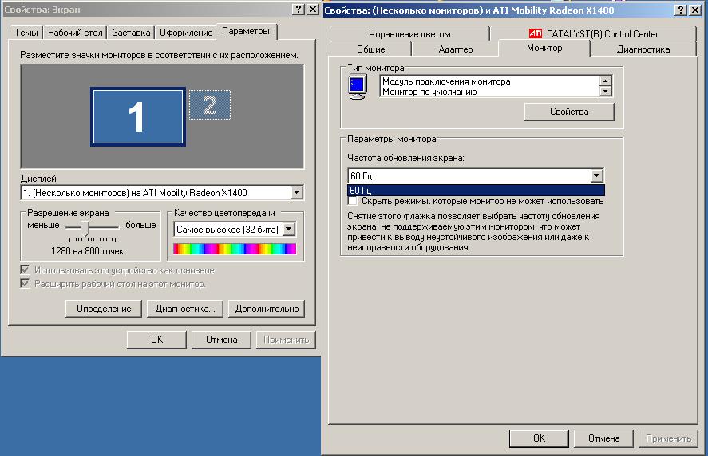Toggle 'Использовать это устройство как основное' checkbox
708x456 pixels.
[25, 269]
